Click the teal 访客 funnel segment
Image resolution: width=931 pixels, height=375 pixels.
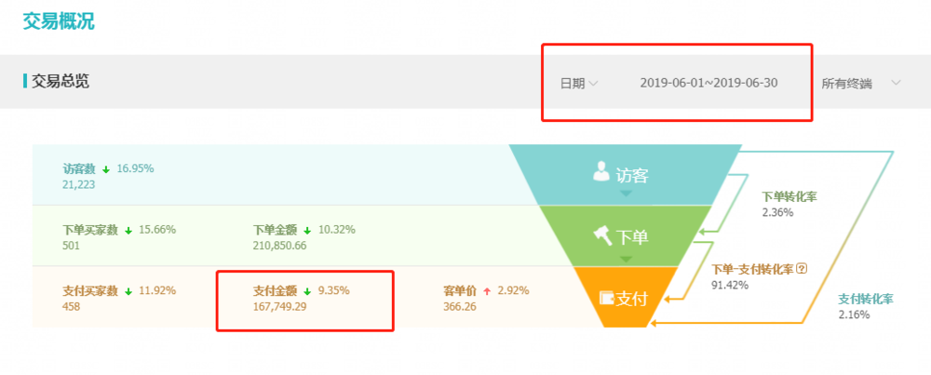pos(626,174)
